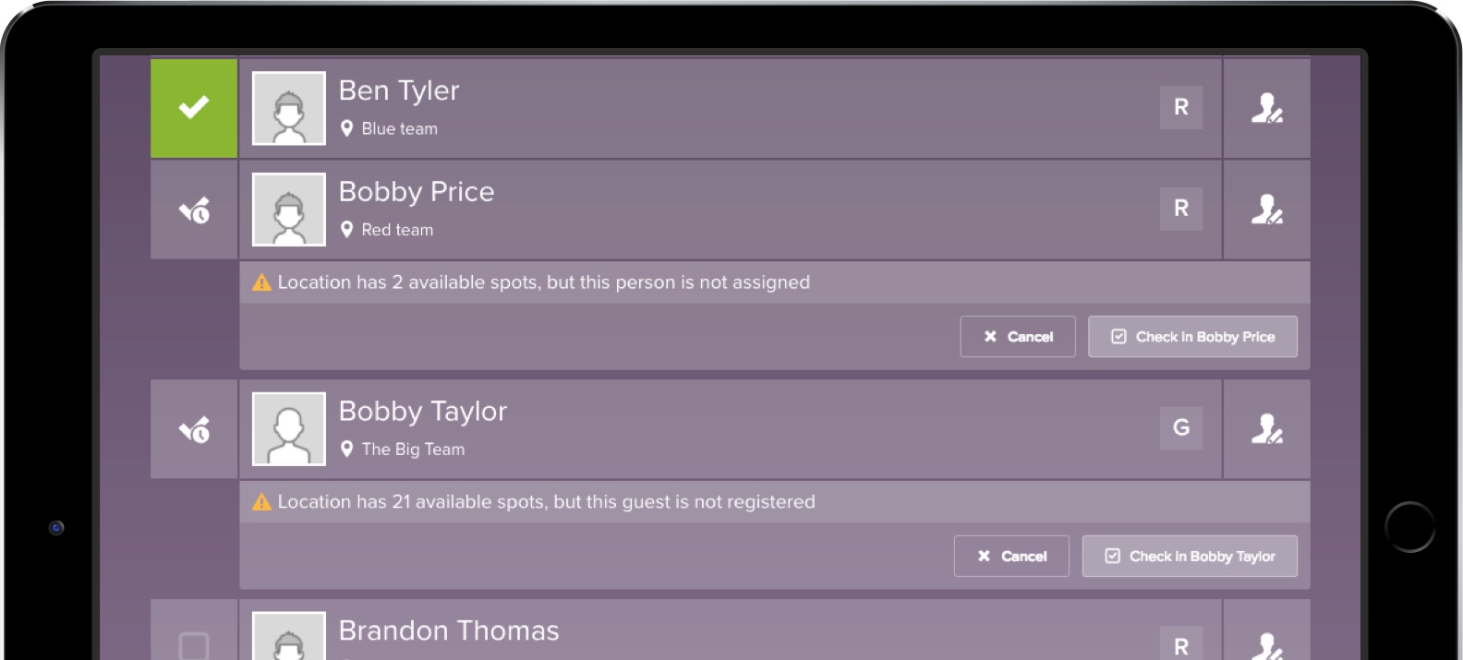Cancel Bobby Price's check-in
The image size is (1463, 660).
click(1017, 337)
